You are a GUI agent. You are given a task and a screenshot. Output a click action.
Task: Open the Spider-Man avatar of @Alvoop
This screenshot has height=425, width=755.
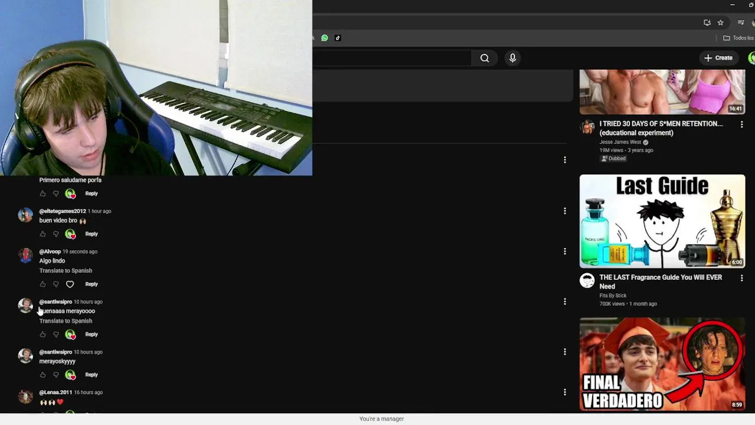tap(25, 255)
